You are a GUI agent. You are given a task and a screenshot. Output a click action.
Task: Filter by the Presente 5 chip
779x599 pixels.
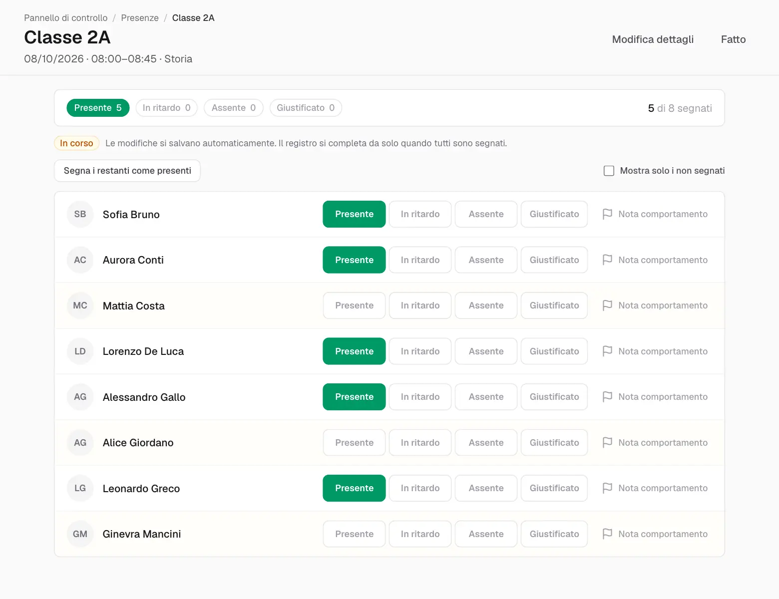[x=98, y=108]
